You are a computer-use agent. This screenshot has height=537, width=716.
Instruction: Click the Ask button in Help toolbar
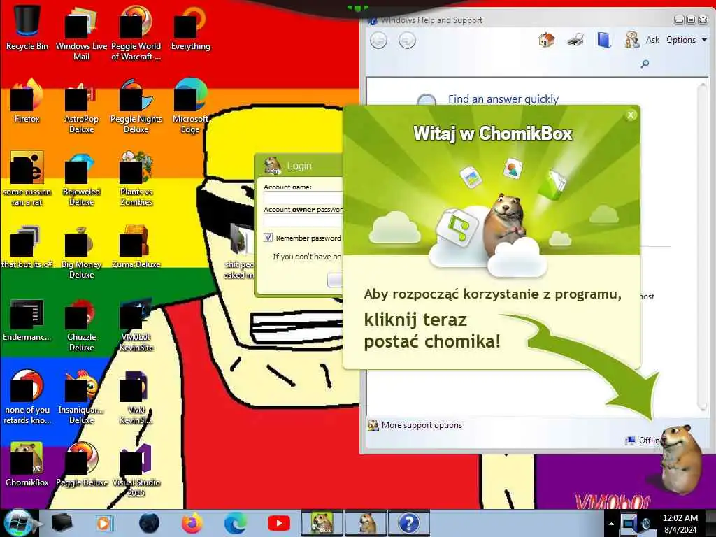coord(643,40)
